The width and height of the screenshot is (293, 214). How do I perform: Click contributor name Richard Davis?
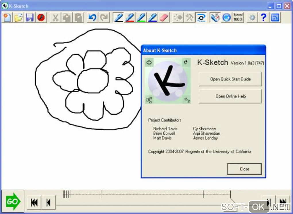tap(165, 129)
